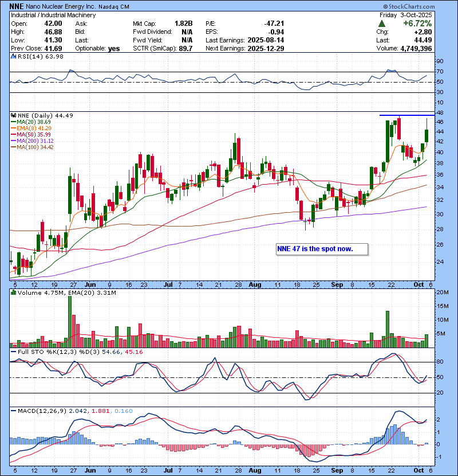The height and width of the screenshot is (476, 458).
Task: Click the date Friday 3-Oct-2025
Action: [x=405, y=15]
